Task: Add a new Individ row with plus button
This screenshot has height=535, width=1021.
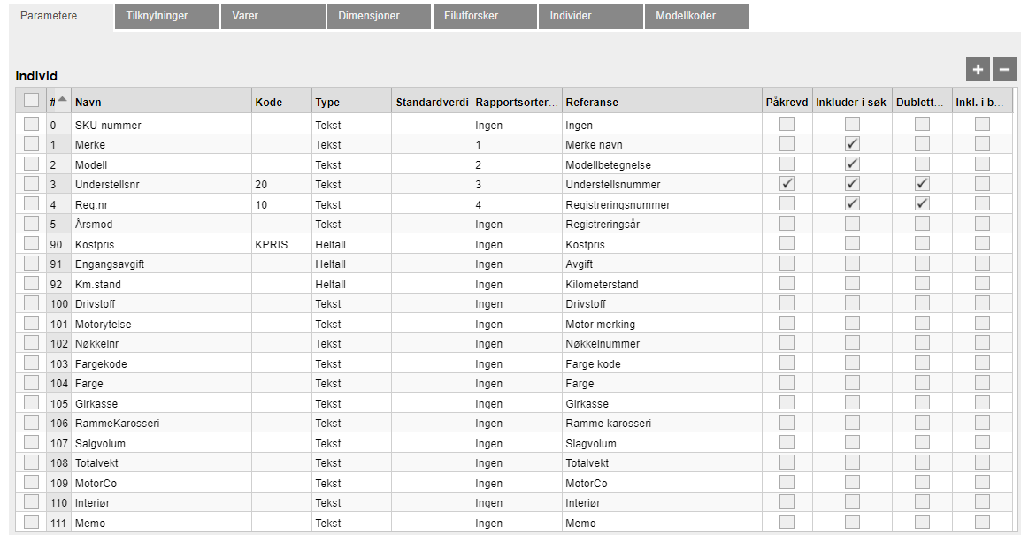Action: 978,69
